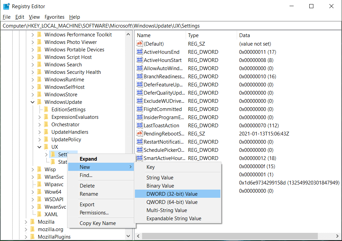Click the AllowAutoWind... DWORD icon

(139, 68)
